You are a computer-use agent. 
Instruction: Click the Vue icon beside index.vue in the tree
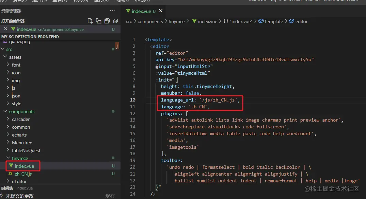click(x=11, y=166)
